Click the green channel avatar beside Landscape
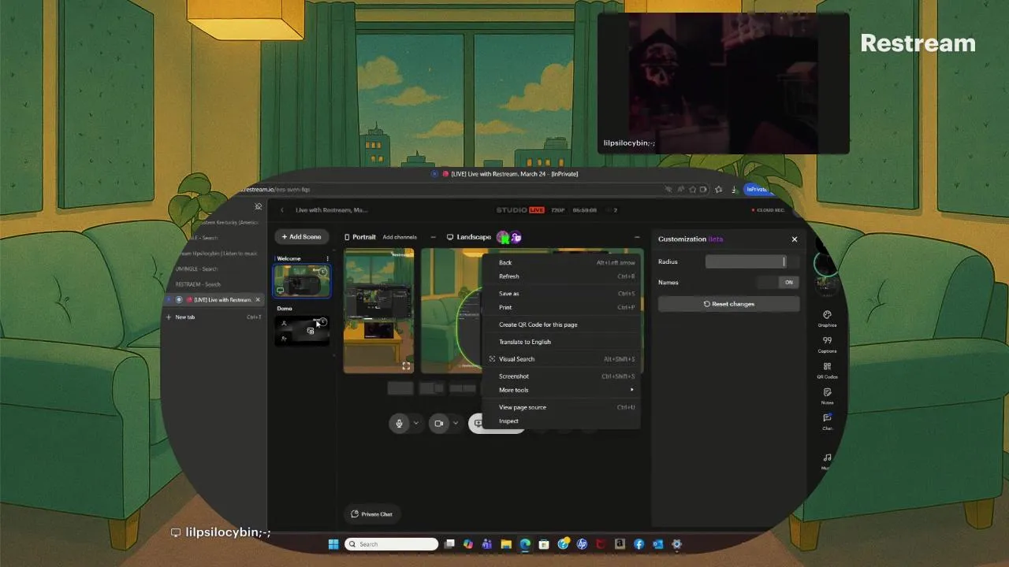Image resolution: width=1009 pixels, height=567 pixels. point(503,237)
